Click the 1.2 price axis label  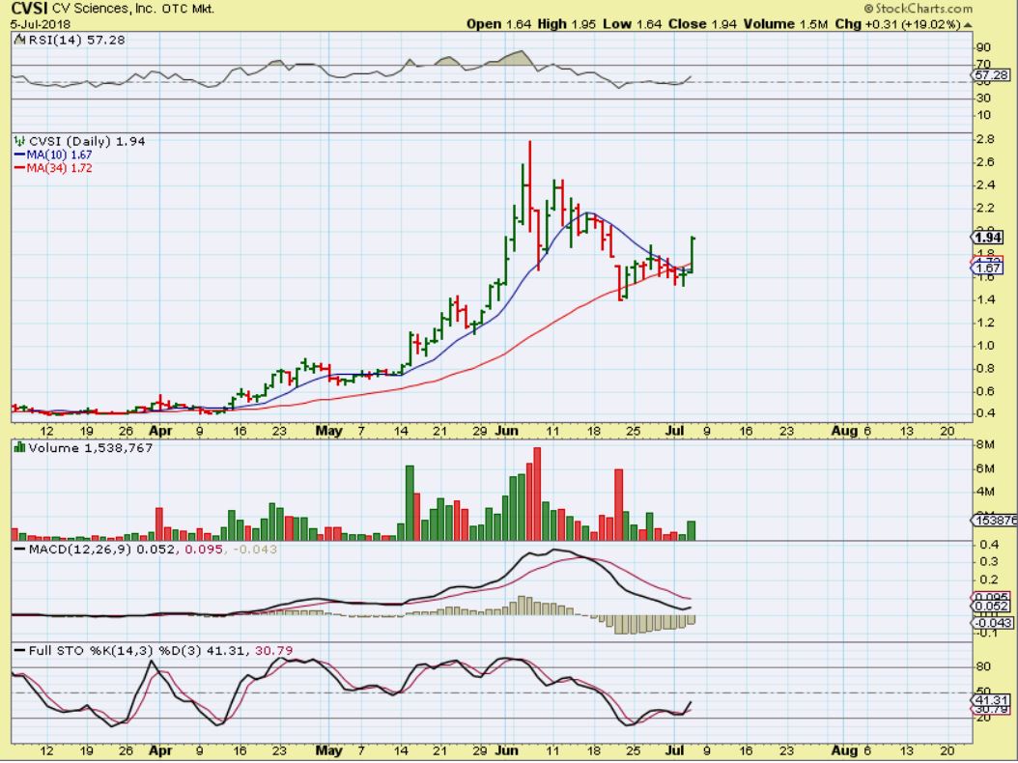(x=987, y=323)
